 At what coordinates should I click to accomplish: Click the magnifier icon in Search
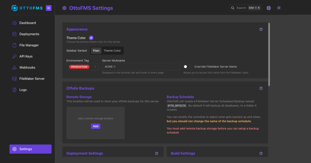tap(233, 8)
